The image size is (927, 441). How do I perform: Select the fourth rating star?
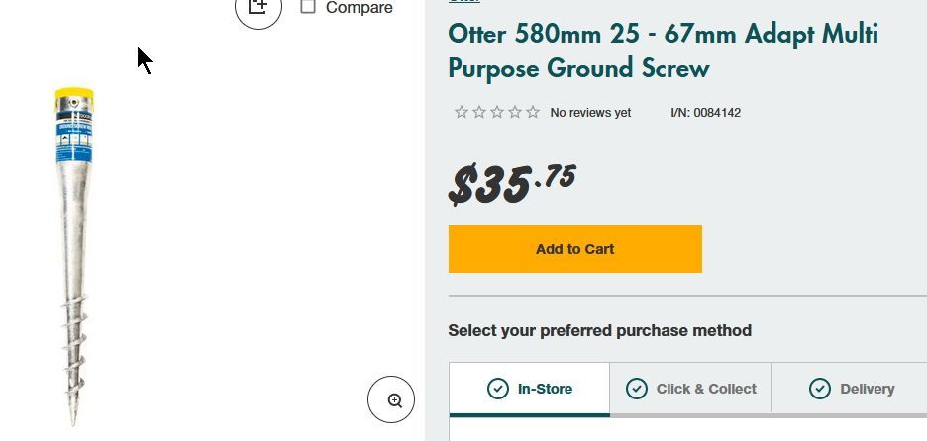(x=515, y=112)
